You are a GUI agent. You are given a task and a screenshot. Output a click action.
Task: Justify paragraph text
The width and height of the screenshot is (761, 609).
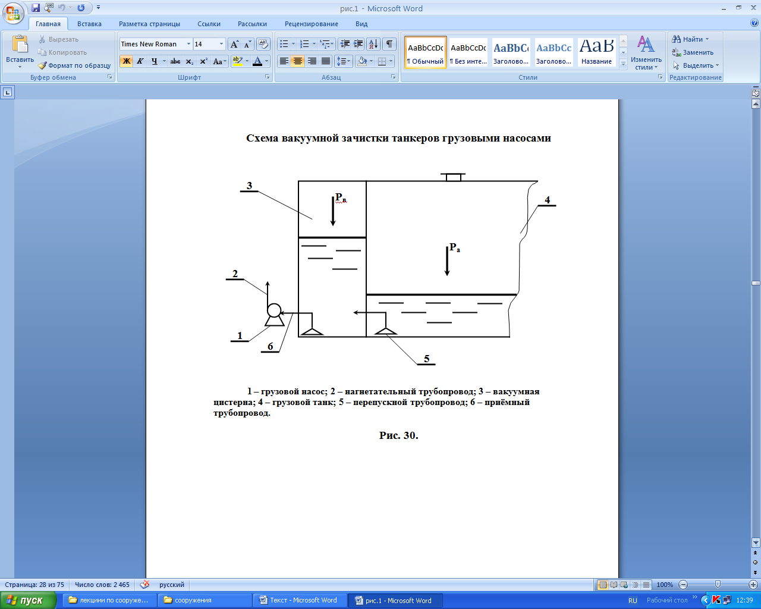(326, 61)
